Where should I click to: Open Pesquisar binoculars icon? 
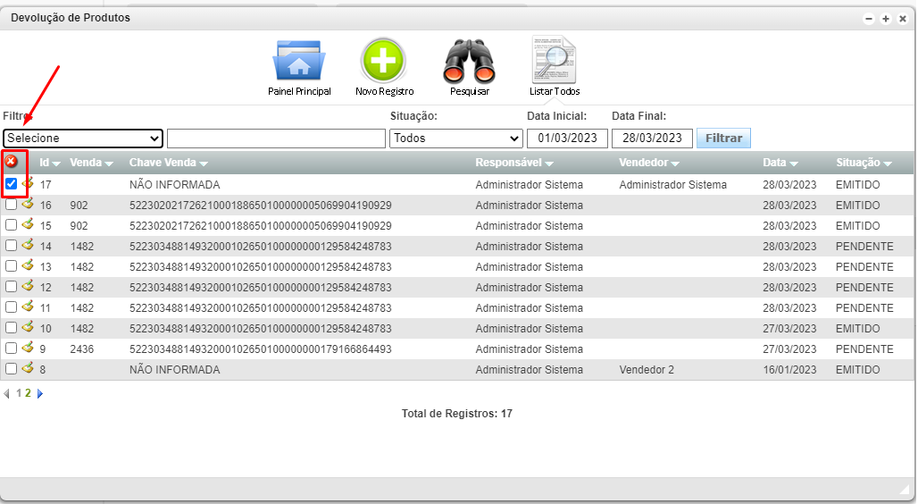click(x=469, y=63)
